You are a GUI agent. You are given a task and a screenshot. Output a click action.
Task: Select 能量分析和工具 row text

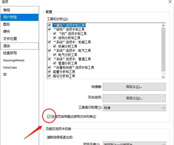coord(64,72)
